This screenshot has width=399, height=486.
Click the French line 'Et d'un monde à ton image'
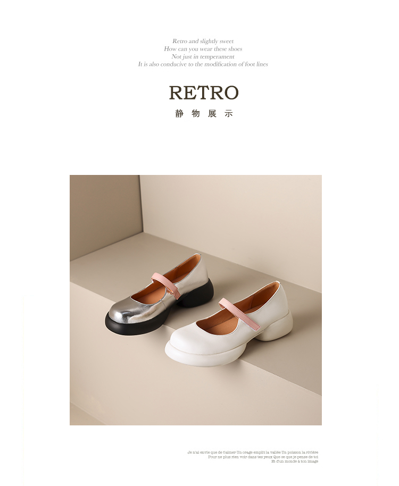point(295,461)
